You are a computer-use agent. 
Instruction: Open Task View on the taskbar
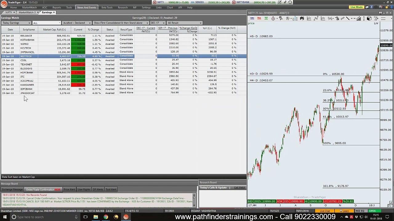[85, 217]
